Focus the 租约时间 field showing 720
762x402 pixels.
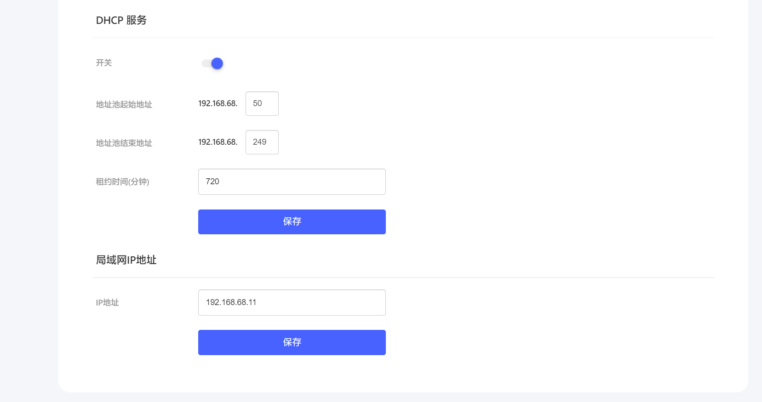click(292, 182)
